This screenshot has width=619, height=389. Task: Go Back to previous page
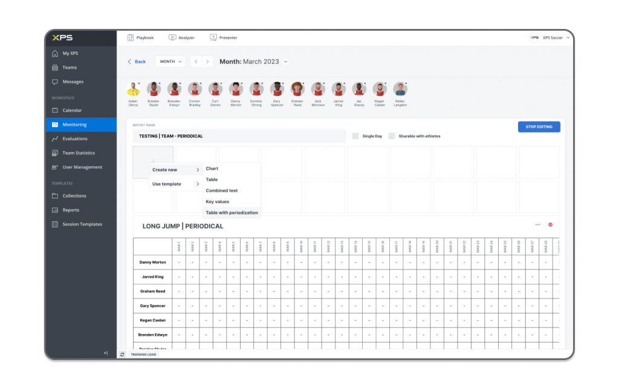(137, 62)
